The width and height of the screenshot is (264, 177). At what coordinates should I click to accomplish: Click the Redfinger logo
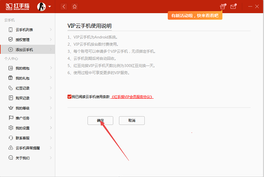tap(18, 7)
